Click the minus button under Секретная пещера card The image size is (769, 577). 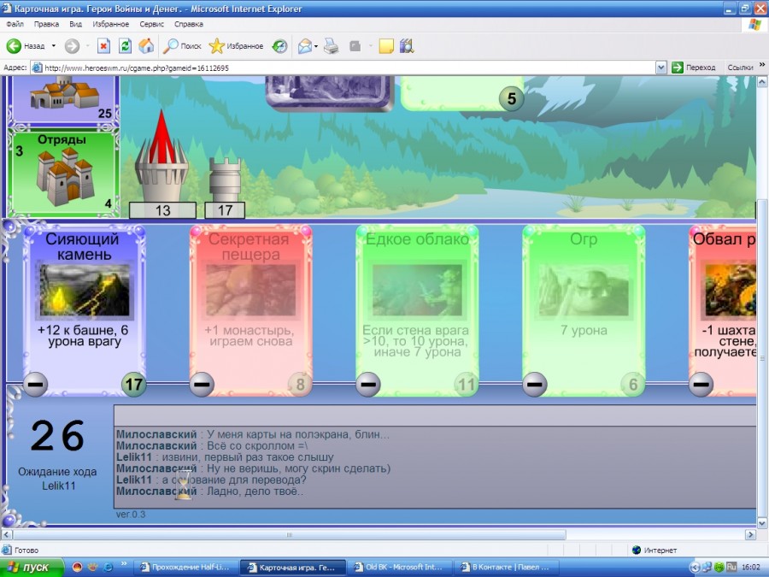coord(202,385)
